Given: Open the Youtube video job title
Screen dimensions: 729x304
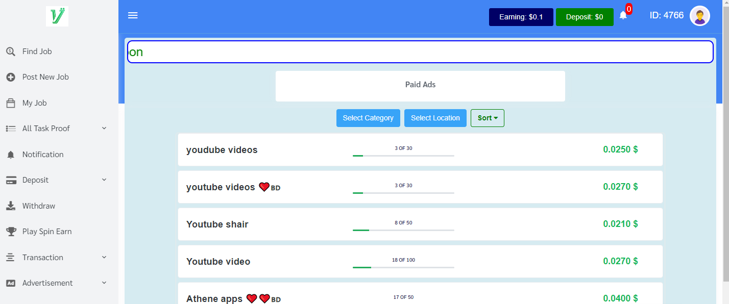Looking at the screenshot, I should pyautogui.click(x=218, y=262).
